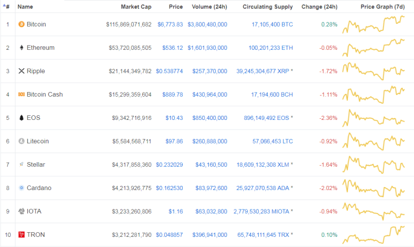This screenshot has height=247, width=414.
Task: Click TRON volume $396,941,000
Action: [x=209, y=235]
